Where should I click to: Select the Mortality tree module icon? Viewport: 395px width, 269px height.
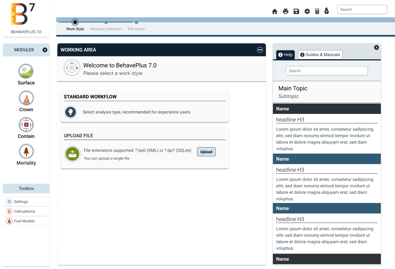tap(26, 151)
